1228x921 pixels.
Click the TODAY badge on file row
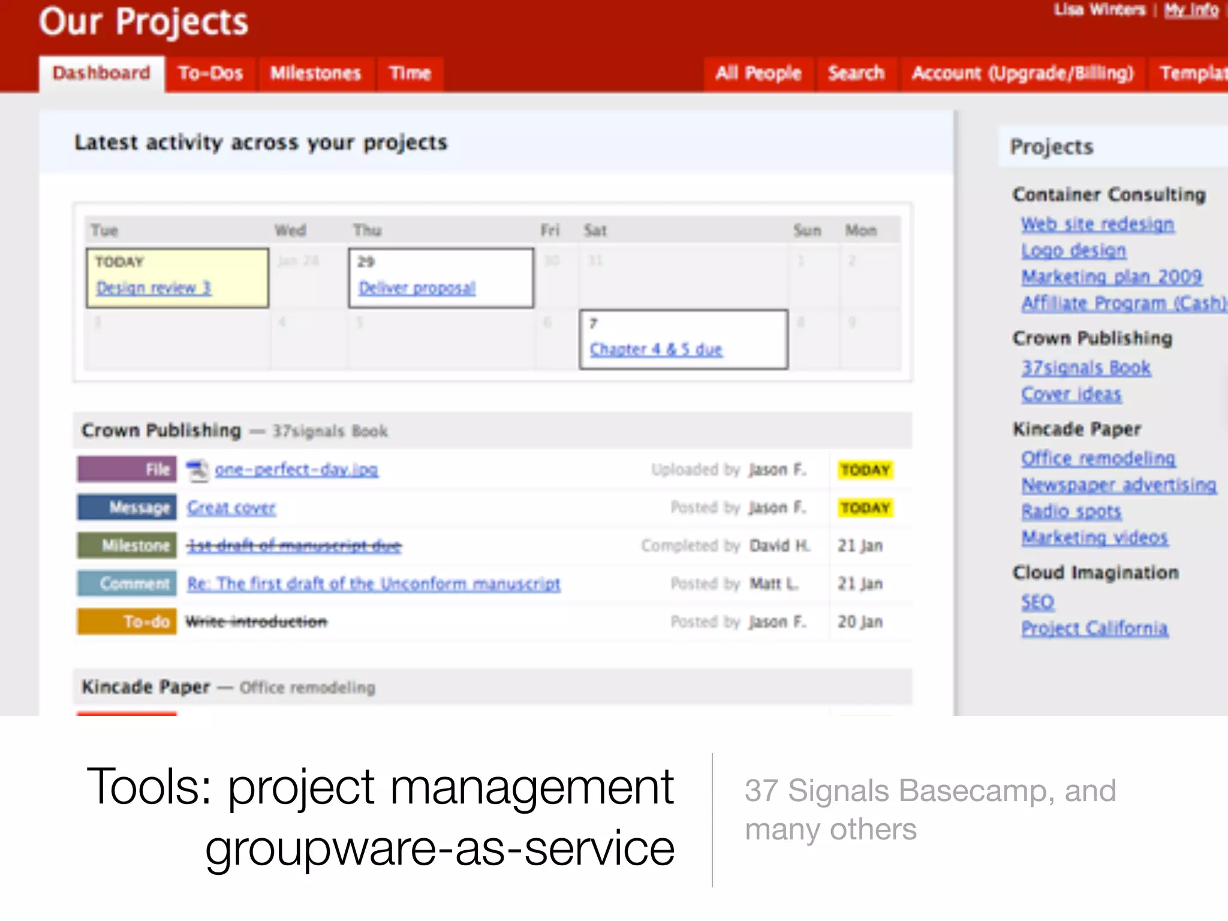865,469
